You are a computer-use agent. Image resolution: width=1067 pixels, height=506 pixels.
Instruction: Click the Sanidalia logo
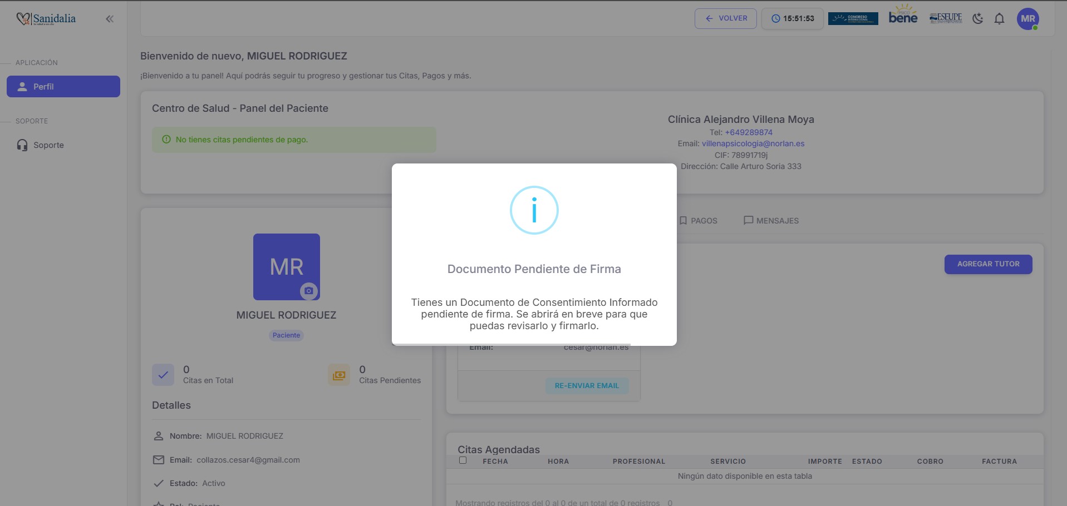tap(46, 19)
